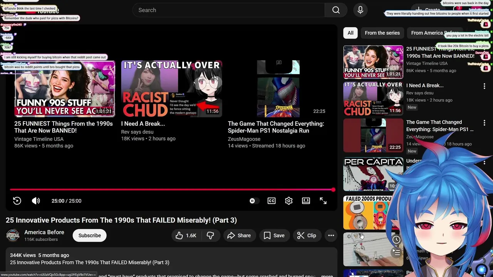
Task: Open endscreen title 25 FUNNIEST Things From the 1990s
Action: pos(64,127)
